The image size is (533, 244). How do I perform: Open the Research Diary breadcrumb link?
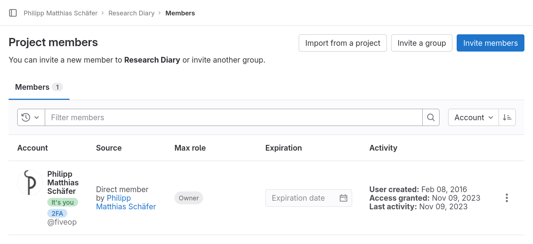pos(131,13)
